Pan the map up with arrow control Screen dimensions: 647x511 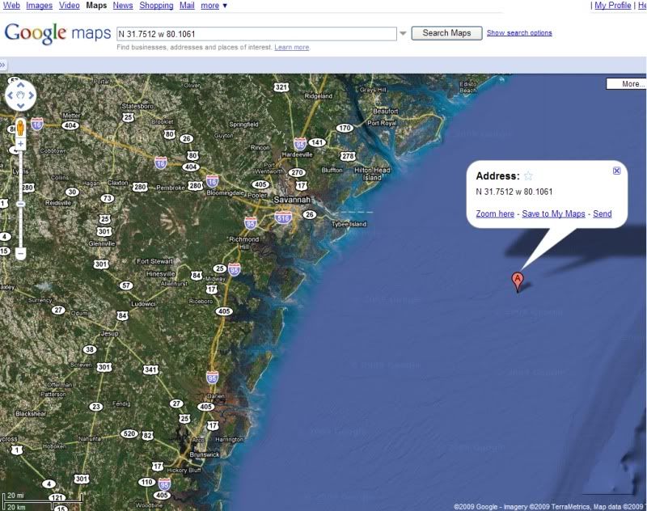pyautogui.click(x=21, y=85)
